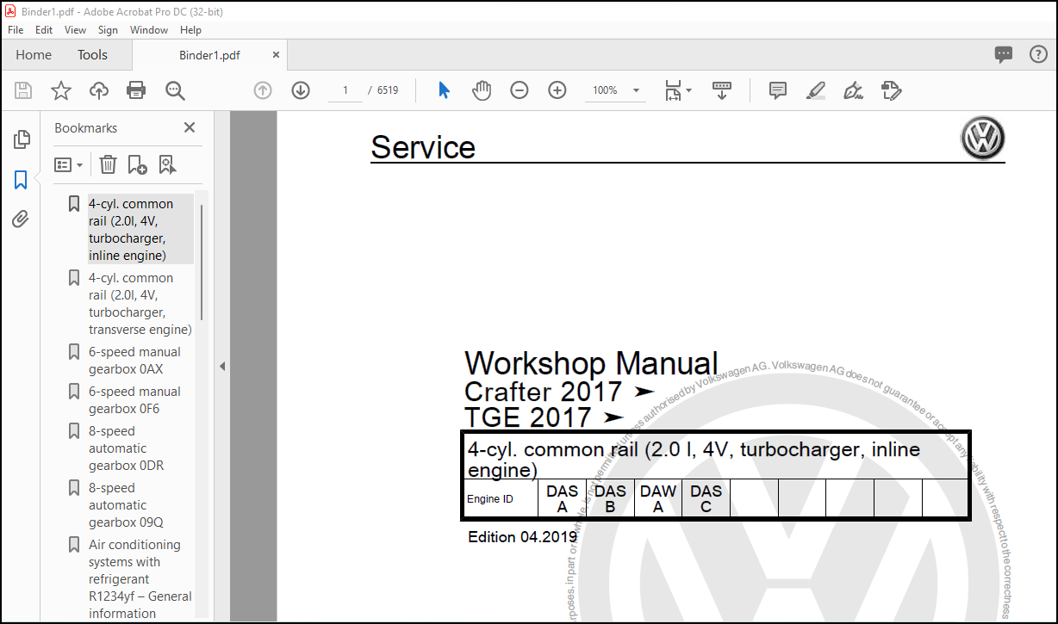Open the Help question mark icon
This screenshot has width=1058, height=624.
(1039, 55)
